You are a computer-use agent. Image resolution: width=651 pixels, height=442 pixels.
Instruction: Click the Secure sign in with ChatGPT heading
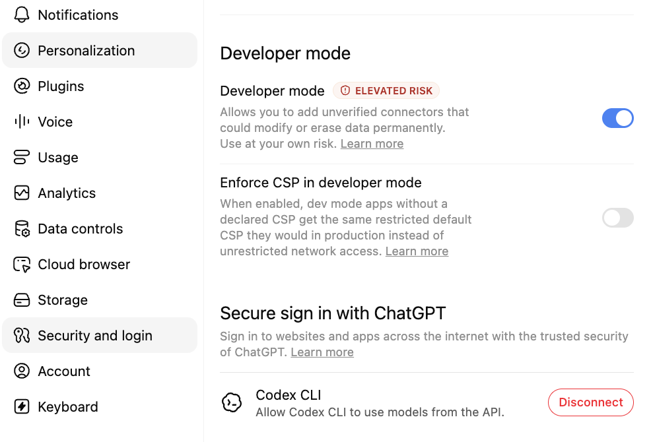click(333, 313)
